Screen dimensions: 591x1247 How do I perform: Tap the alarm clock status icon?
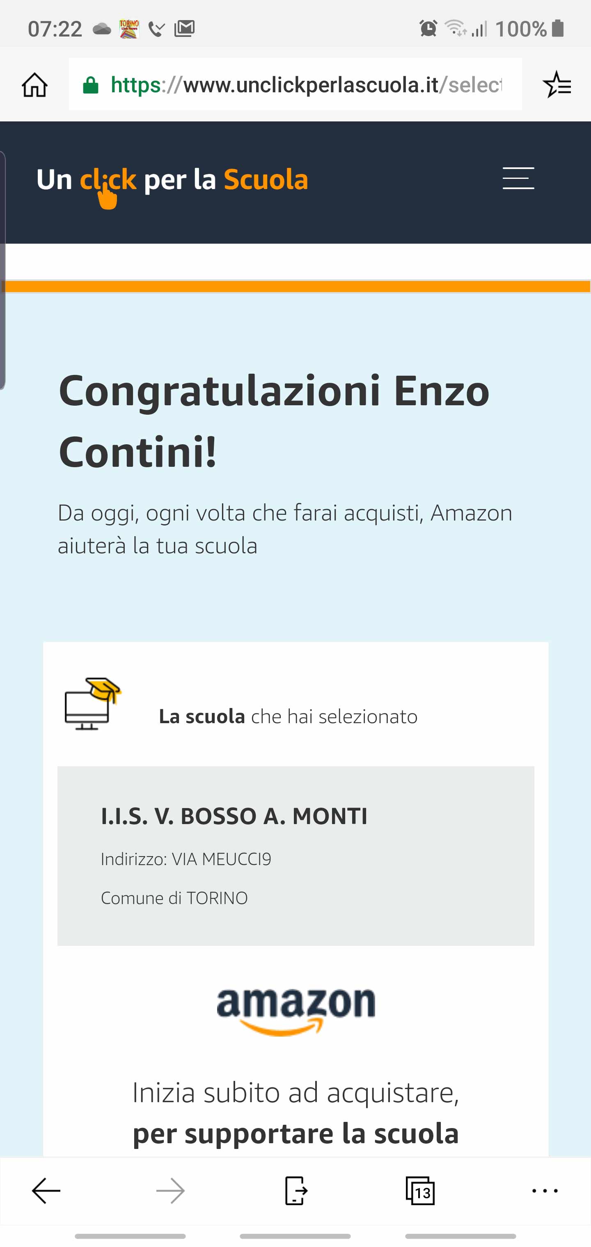tap(428, 29)
